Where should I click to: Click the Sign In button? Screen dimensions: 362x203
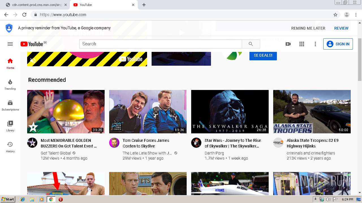click(x=338, y=44)
